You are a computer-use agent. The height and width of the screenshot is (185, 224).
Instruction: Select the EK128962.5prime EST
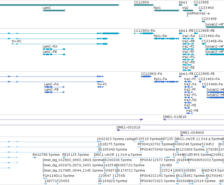(177, 178)
